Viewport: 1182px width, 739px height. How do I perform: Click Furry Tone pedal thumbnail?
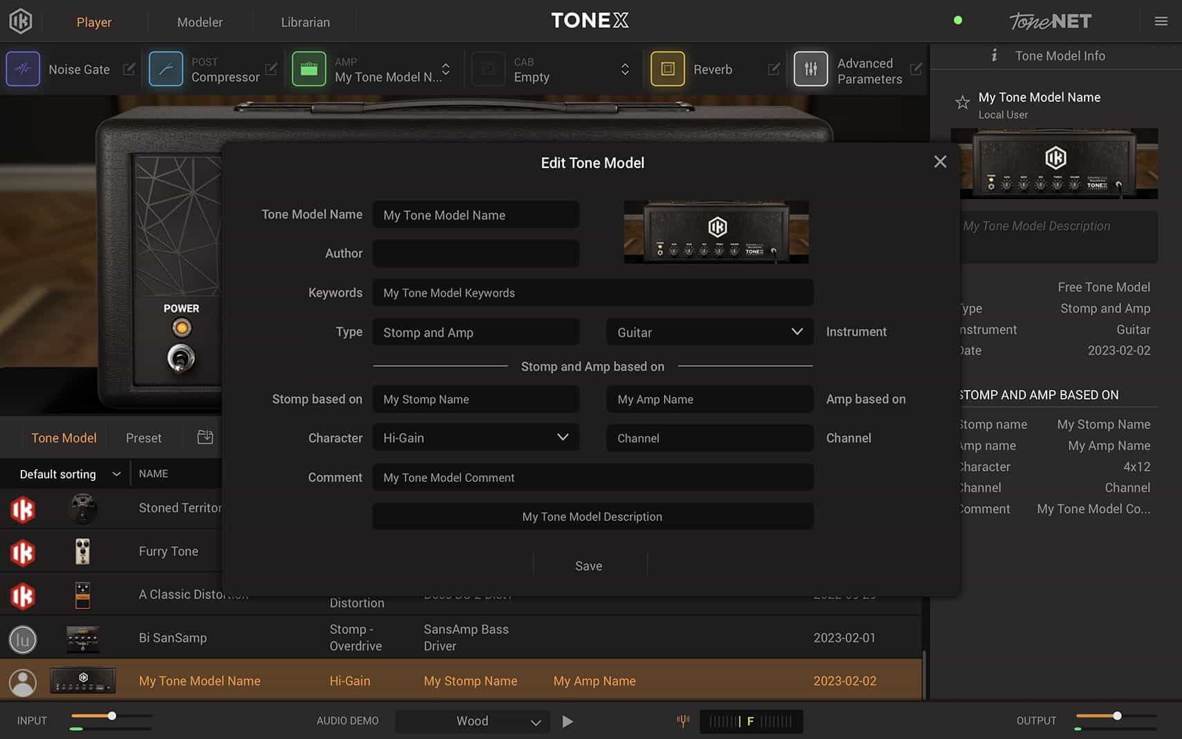coord(82,552)
